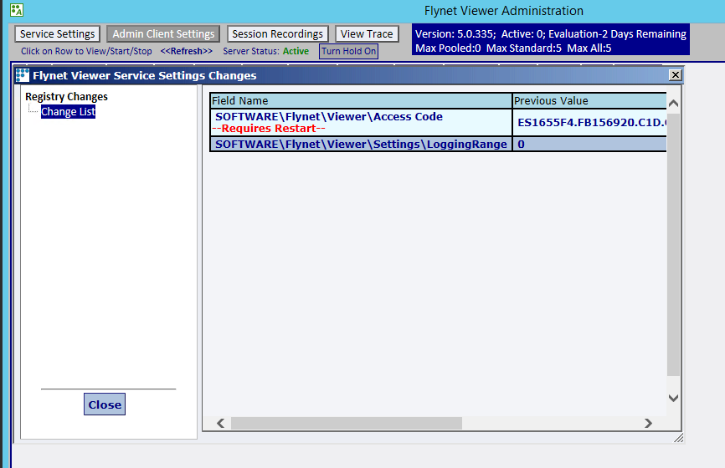
Task: Open the Service Settings tab
Action: 58,34
